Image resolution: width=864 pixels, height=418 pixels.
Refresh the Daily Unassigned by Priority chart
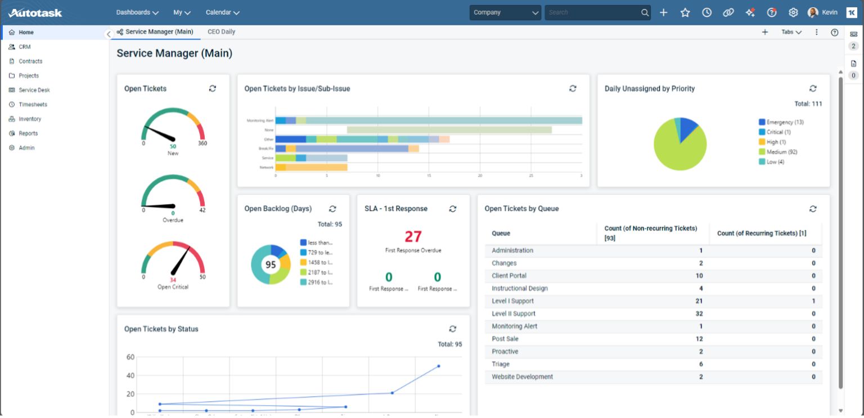coord(812,88)
